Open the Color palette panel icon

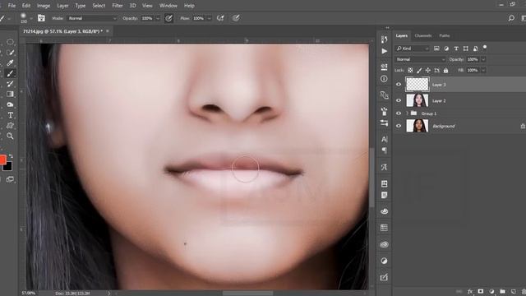384,211
